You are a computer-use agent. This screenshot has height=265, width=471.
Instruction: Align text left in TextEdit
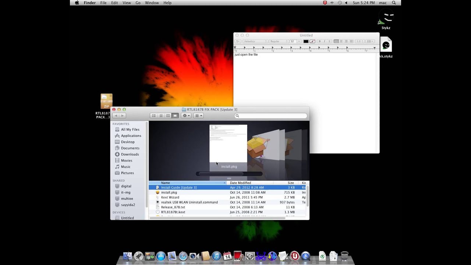point(336,41)
